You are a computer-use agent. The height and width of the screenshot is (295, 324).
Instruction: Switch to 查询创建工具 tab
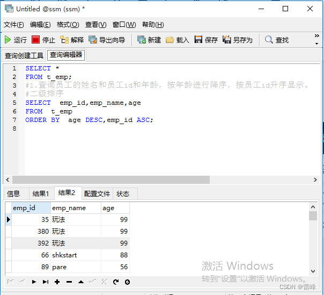tap(24, 55)
